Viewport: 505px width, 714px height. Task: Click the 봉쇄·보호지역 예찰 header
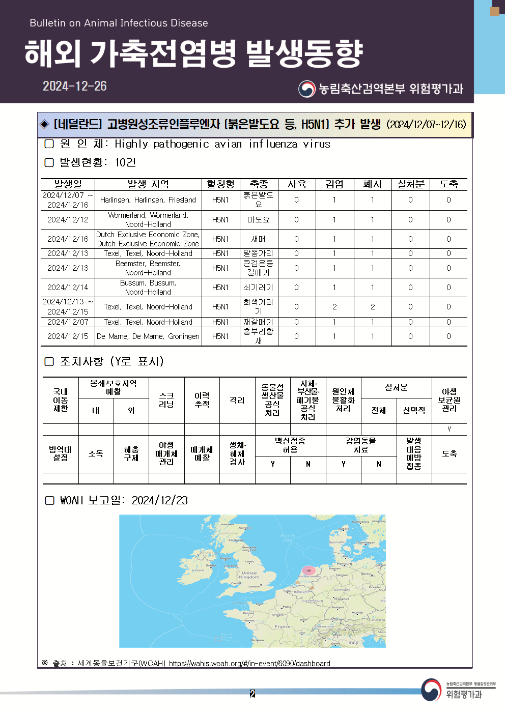(x=114, y=387)
